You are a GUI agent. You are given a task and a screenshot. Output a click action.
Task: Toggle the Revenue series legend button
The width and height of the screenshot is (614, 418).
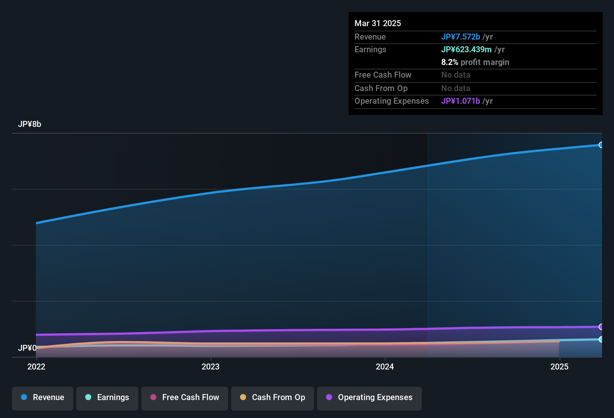pos(43,399)
